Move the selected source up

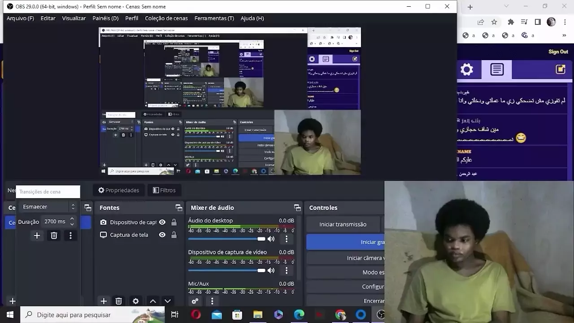tap(153, 301)
